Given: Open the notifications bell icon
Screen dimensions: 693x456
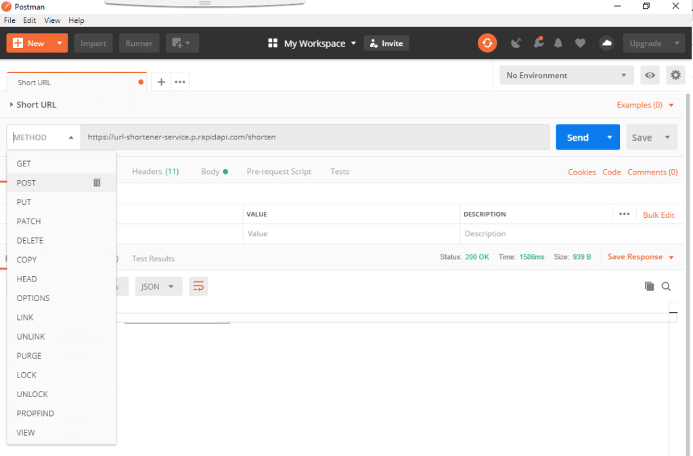Looking at the screenshot, I should [x=558, y=43].
